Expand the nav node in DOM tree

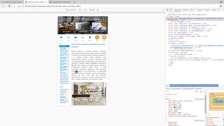(169, 40)
